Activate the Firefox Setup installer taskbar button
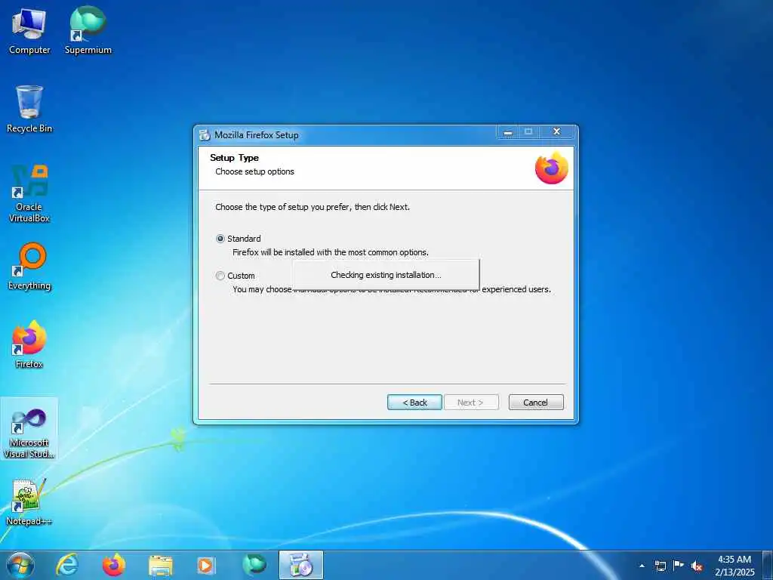 coord(301,565)
